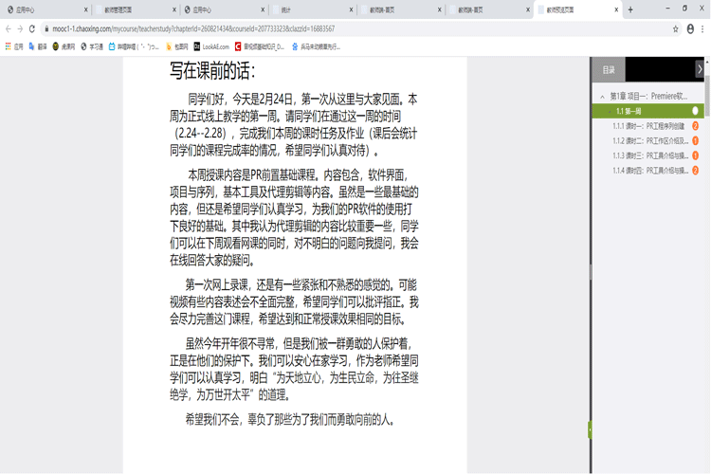711x474 pixels.
Task: Open the Chrome three-dot menu
Action: pyautogui.click(x=703, y=28)
